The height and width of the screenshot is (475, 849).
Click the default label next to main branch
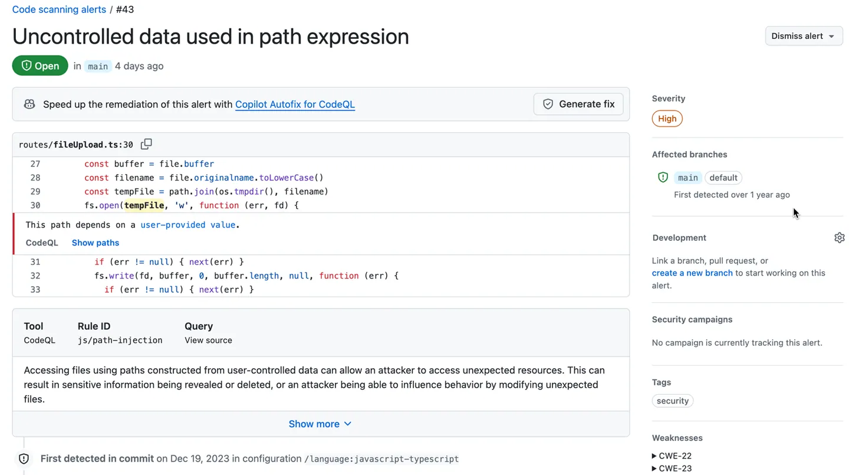[723, 177]
